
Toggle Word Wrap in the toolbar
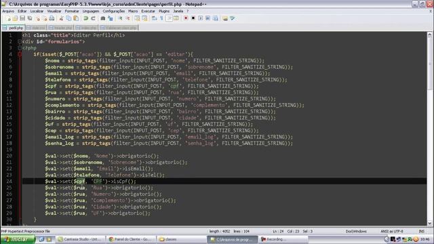tap(155, 18)
